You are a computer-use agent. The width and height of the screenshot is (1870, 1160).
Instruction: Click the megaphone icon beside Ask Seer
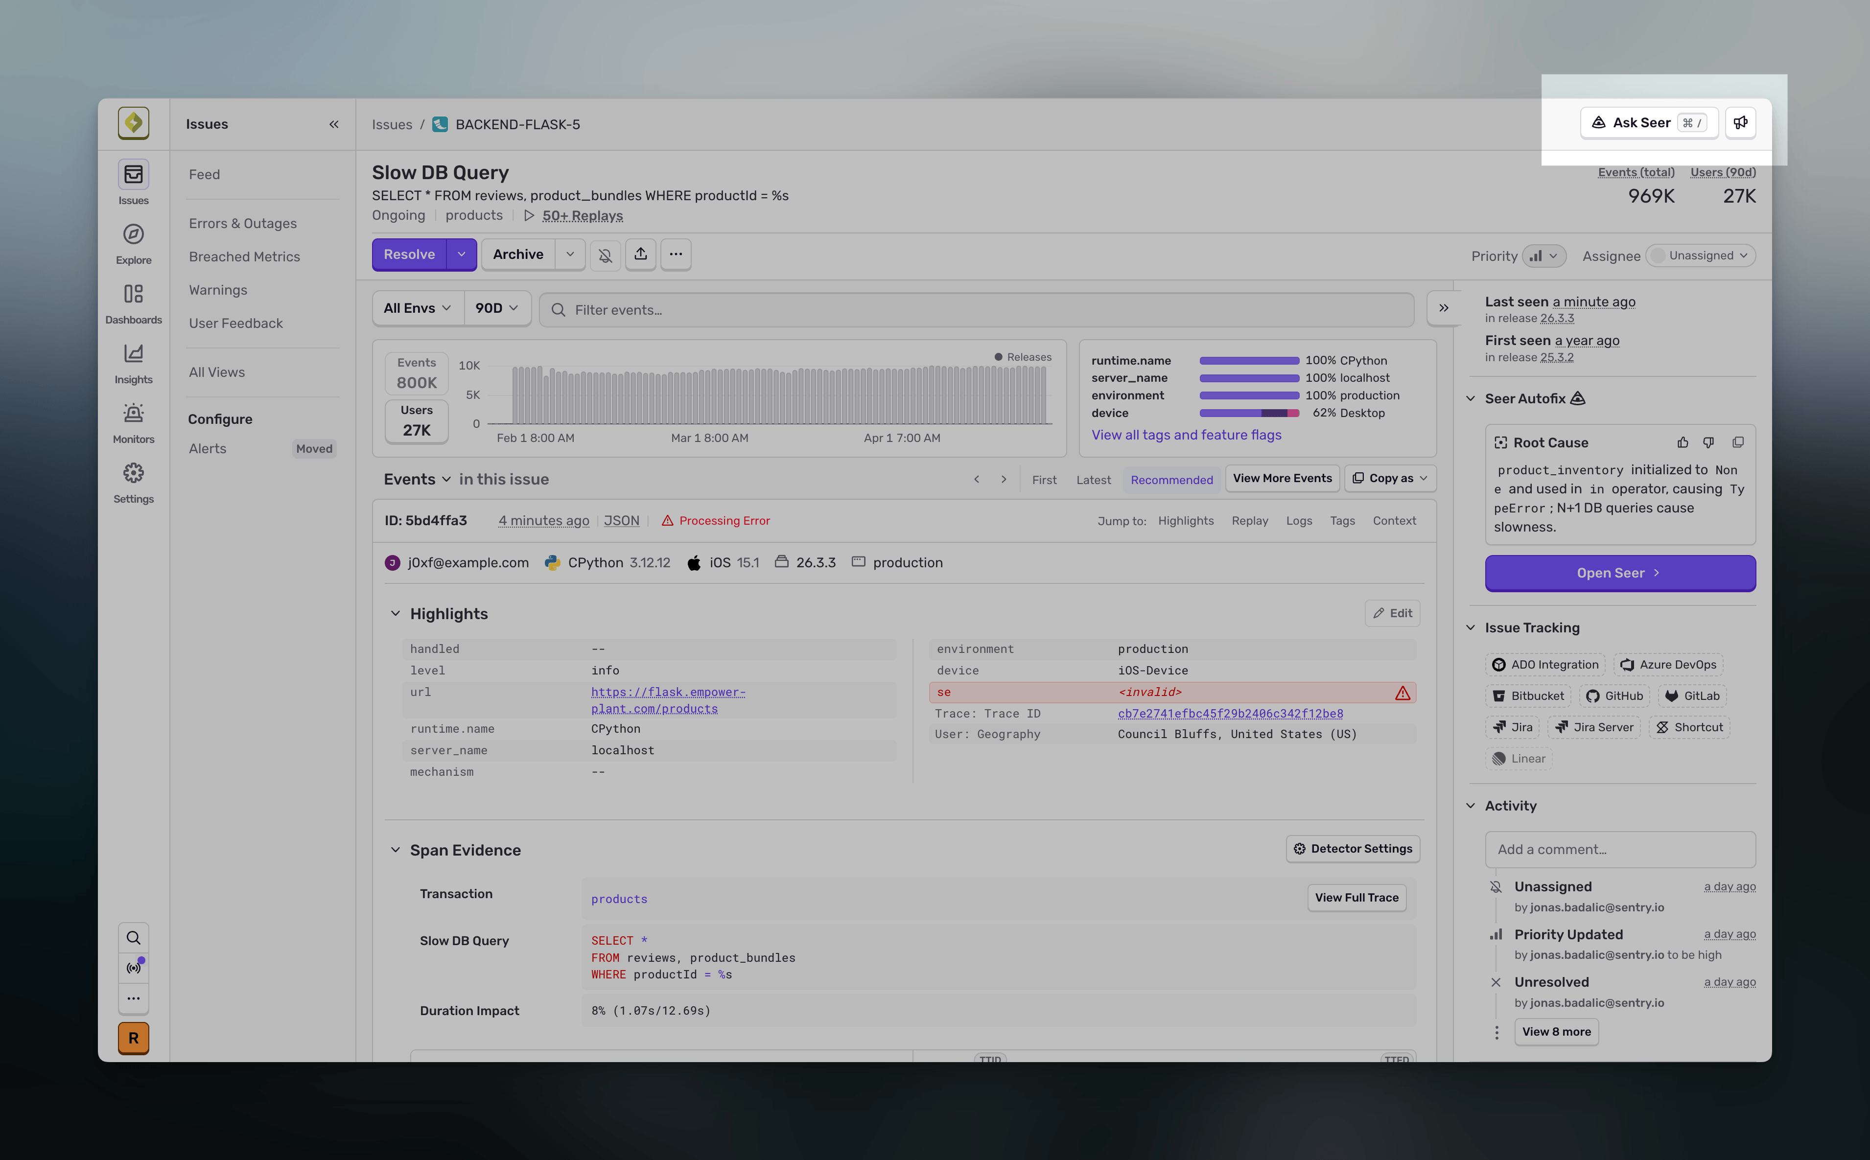point(1740,122)
